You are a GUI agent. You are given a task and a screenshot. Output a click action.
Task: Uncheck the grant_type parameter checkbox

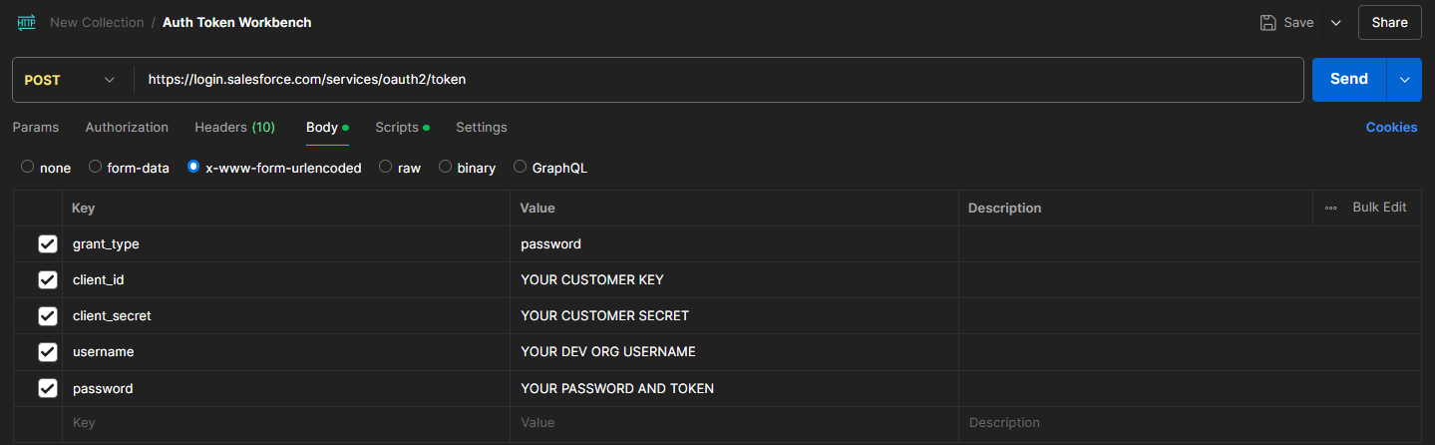[x=48, y=243]
